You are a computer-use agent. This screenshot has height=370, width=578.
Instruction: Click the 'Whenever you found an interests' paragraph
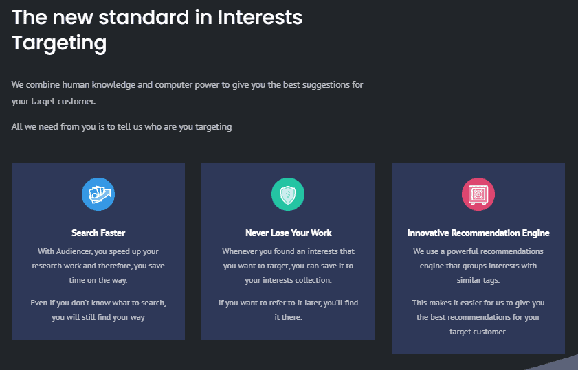click(x=288, y=266)
